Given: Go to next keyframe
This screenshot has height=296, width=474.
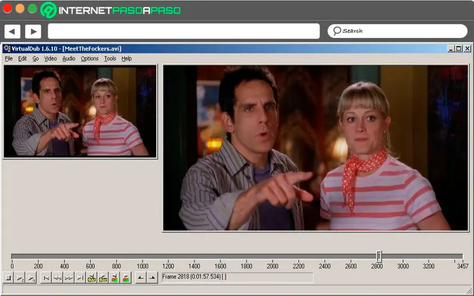Looking at the screenshot, I should 103,278.
